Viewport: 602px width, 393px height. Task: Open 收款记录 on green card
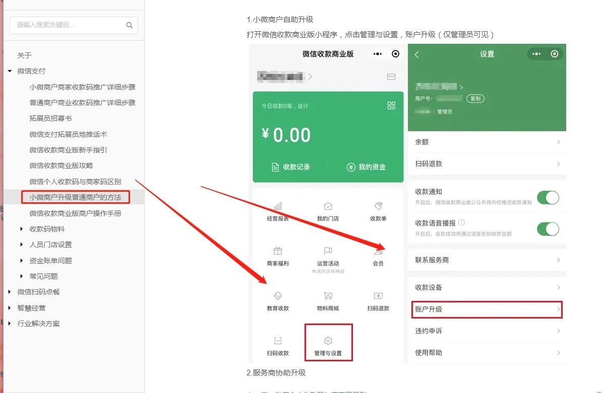290,167
